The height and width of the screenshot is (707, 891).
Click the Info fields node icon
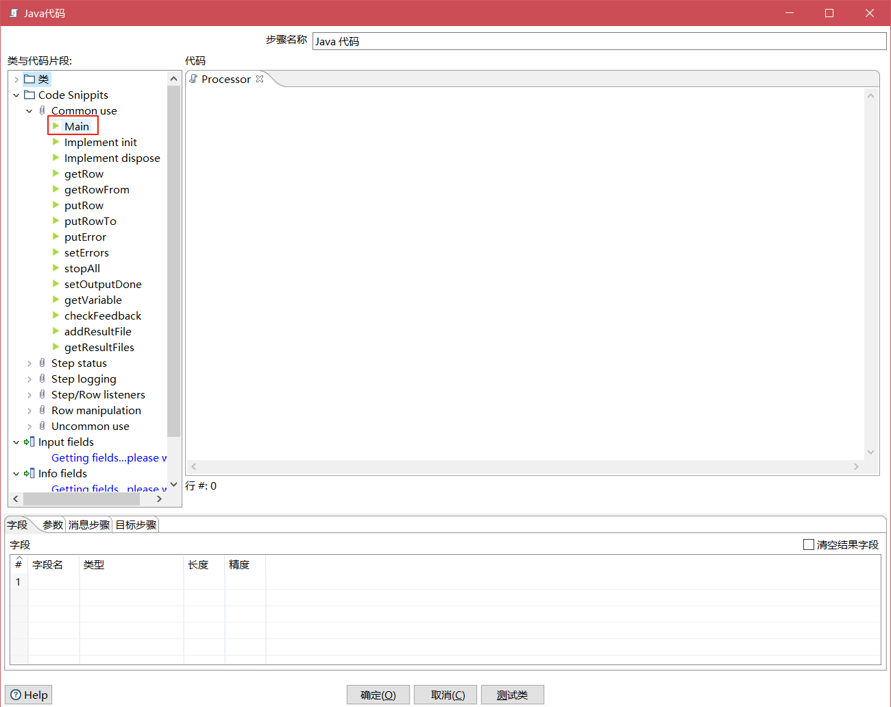pos(29,473)
